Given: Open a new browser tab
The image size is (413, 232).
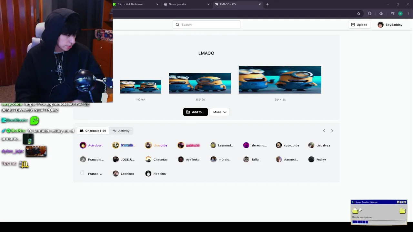Looking at the screenshot, I should [267, 4].
